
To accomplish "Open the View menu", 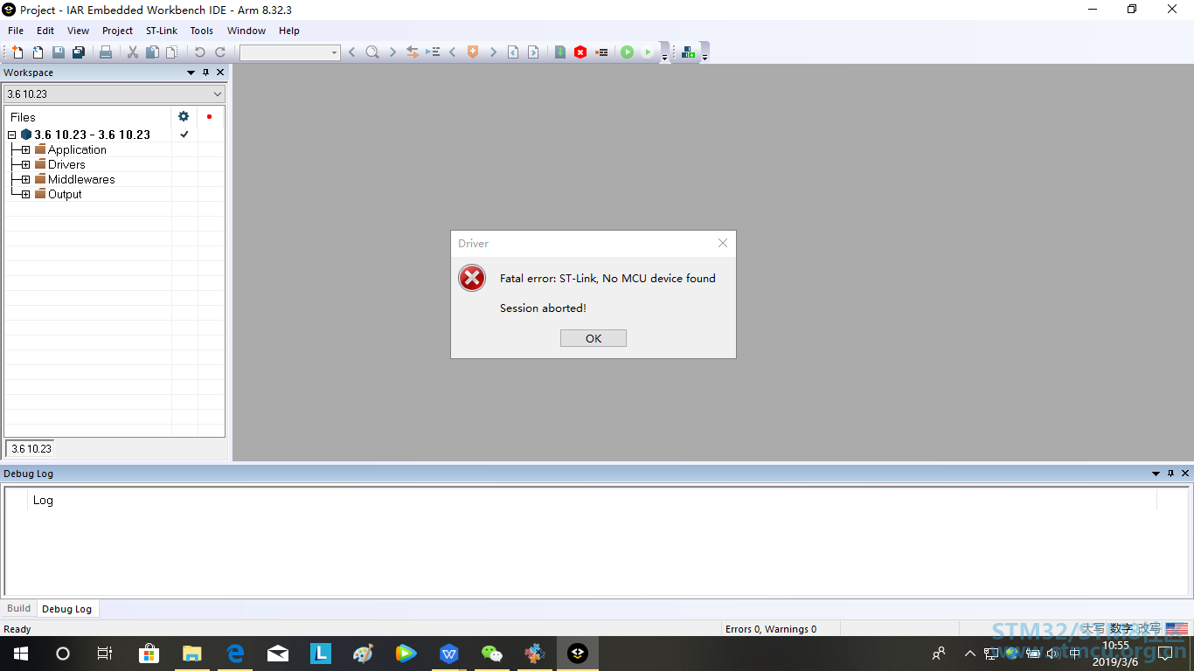I will [x=79, y=31].
